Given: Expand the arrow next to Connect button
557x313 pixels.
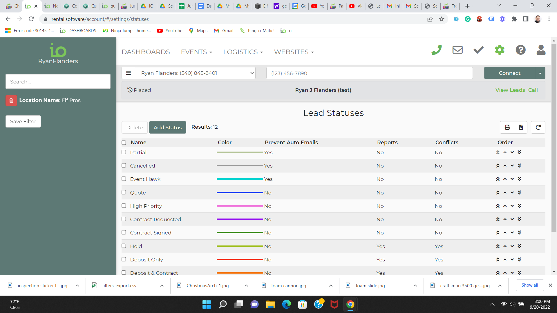Looking at the screenshot, I should pos(540,73).
